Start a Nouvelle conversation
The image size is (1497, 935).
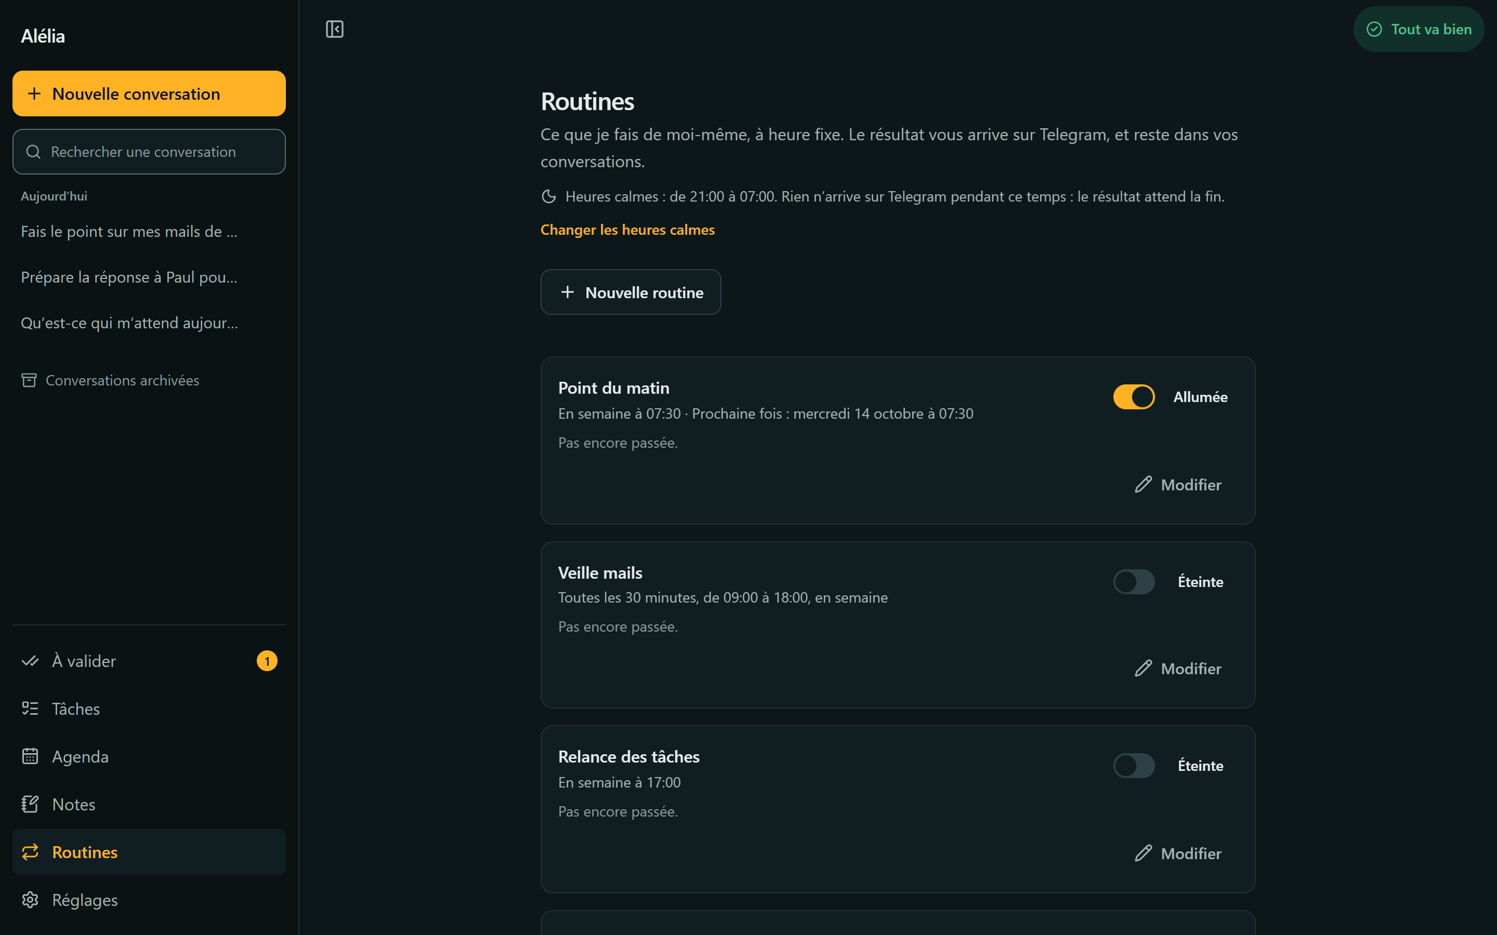(149, 94)
